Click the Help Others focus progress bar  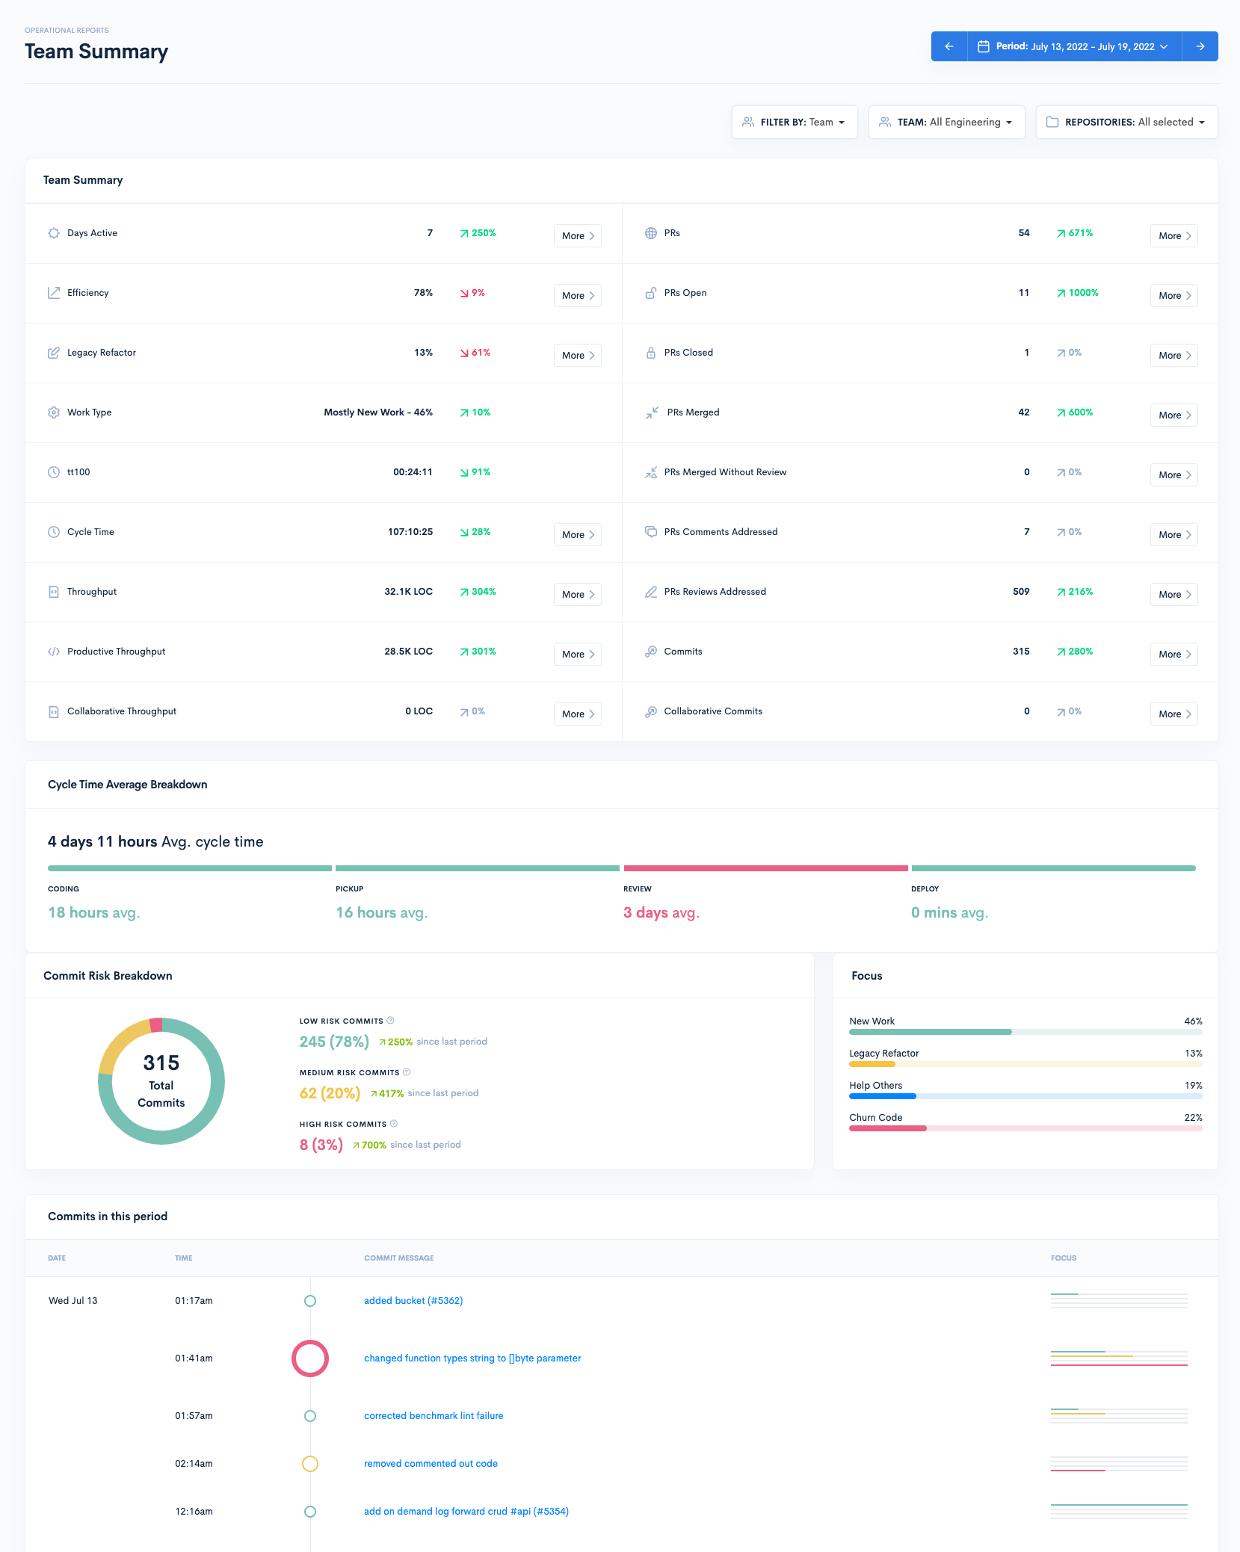(1025, 1096)
